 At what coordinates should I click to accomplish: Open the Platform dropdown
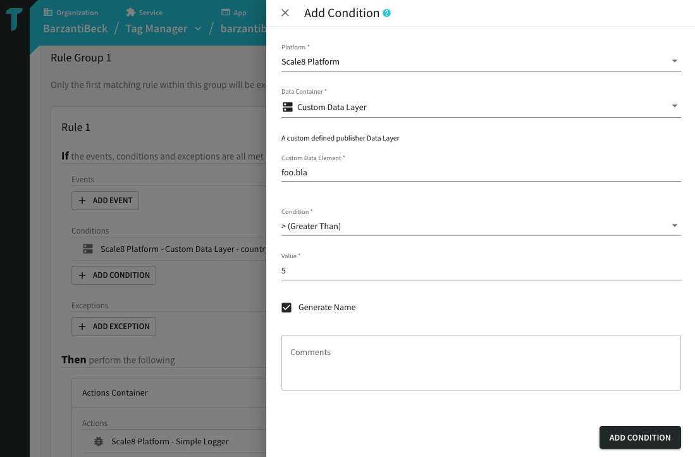[481, 61]
